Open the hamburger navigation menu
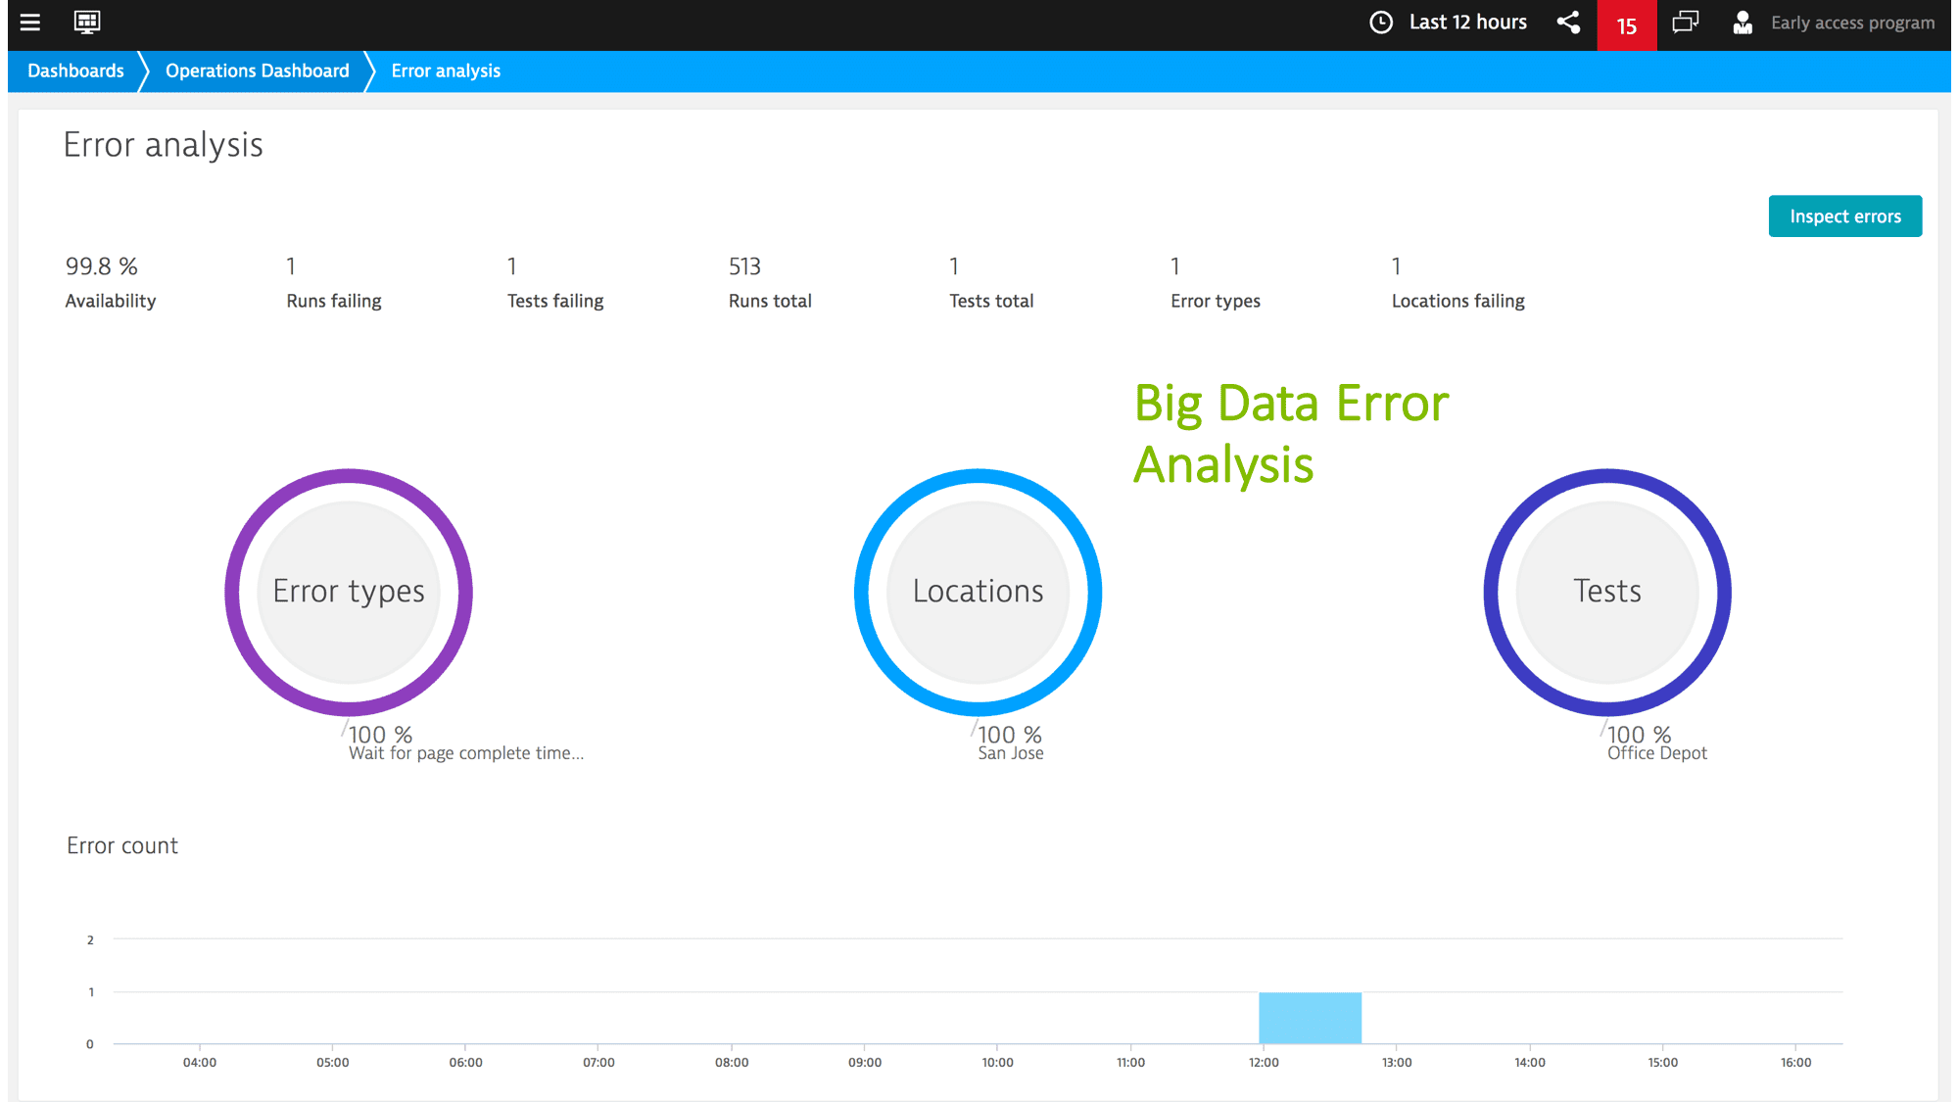Screen dimensions: 1959x1102 click(30, 23)
